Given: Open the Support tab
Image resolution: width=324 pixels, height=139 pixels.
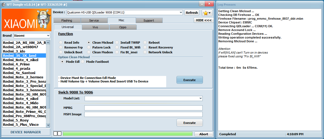Looking at the screenshot, I should point(149,20).
